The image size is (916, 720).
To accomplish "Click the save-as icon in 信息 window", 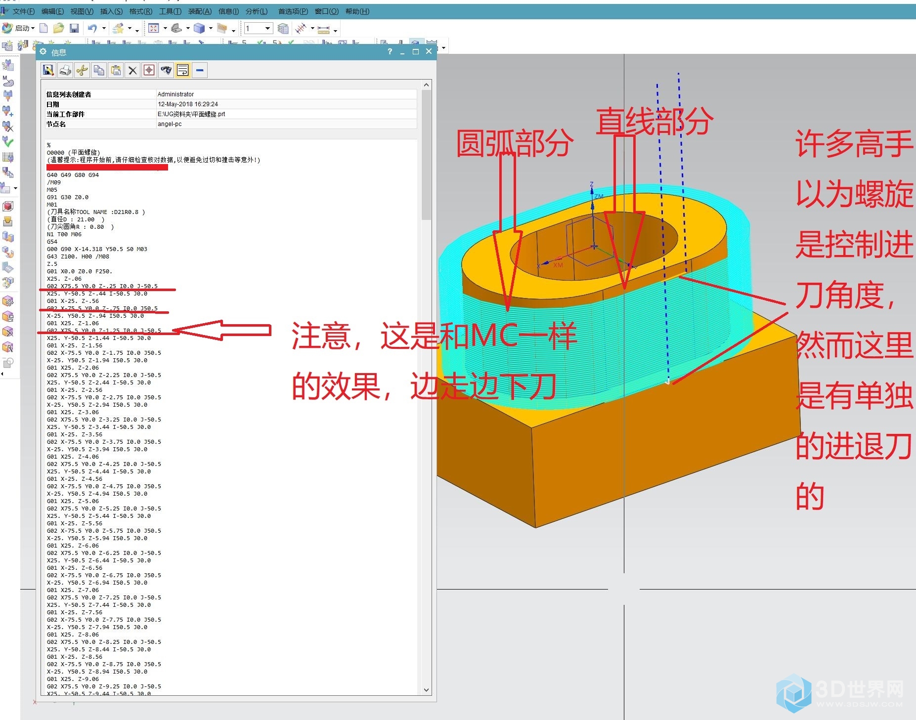I will [x=48, y=71].
